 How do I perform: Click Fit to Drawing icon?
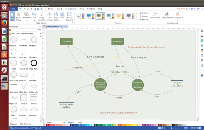click(x=69, y=16)
